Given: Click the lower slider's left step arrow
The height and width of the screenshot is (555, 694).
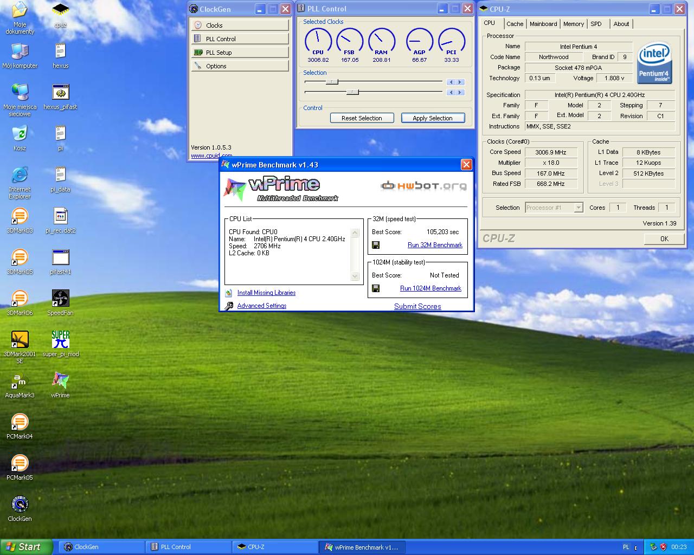Looking at the screenshot, I should click(451, 93).
